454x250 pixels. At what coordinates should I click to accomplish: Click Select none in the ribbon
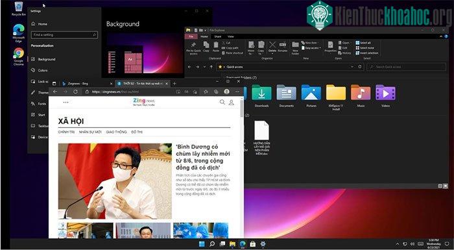point(364,48)
